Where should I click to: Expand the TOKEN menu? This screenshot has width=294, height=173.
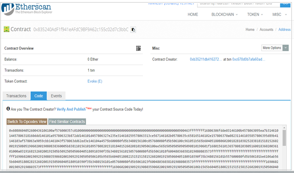coord(255,14)
